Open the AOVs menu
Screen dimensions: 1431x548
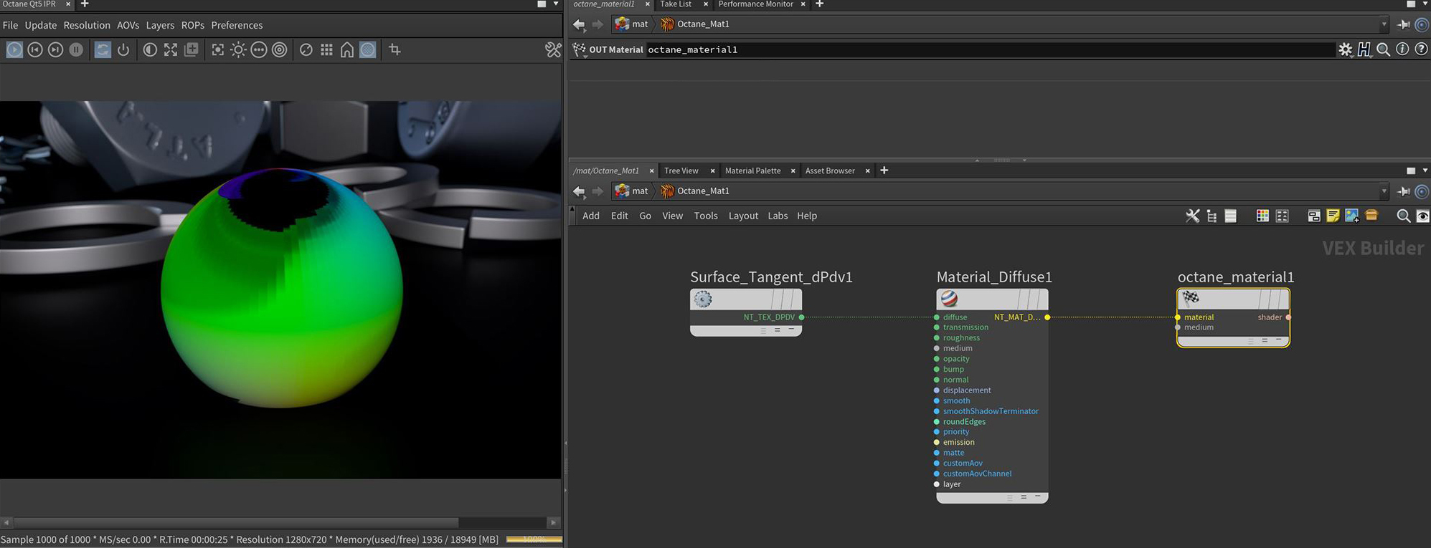128,25
